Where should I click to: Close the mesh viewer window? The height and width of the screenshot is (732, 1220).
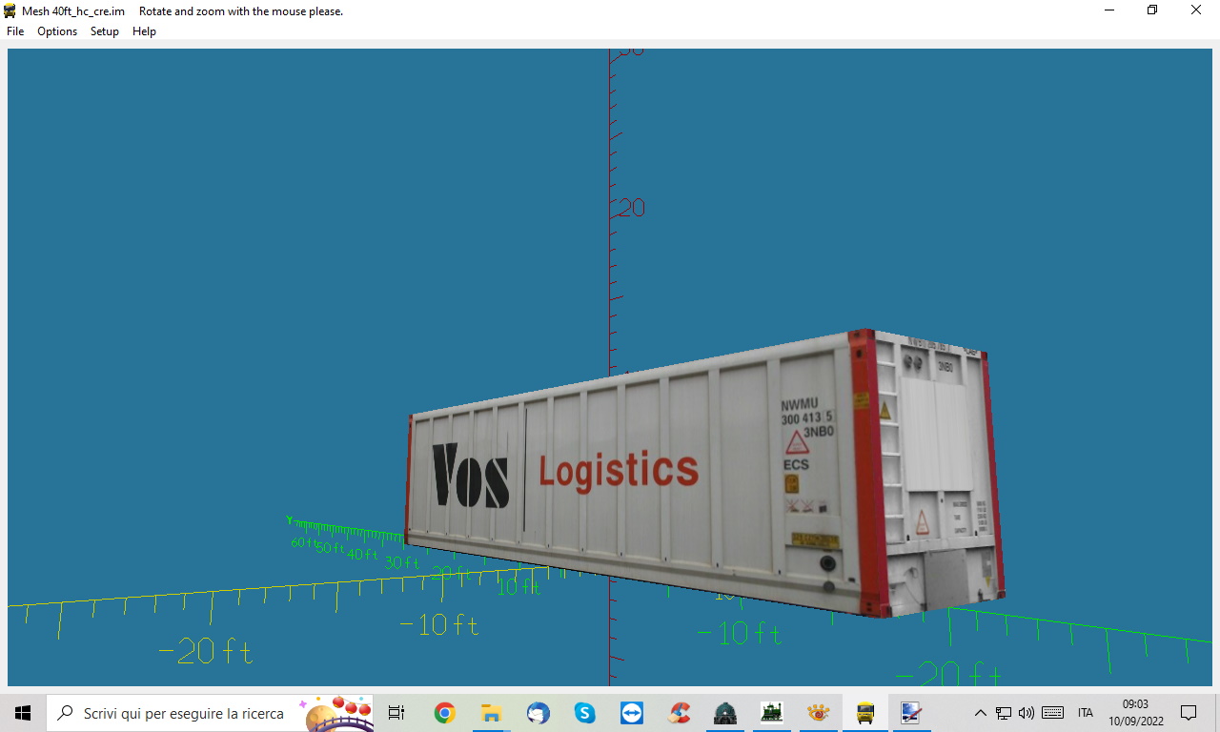pyautogui.click(x=1196, y=10)
